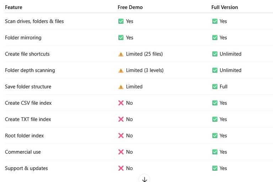
Task: Click red X in Commercial use row
Action: 121,152
